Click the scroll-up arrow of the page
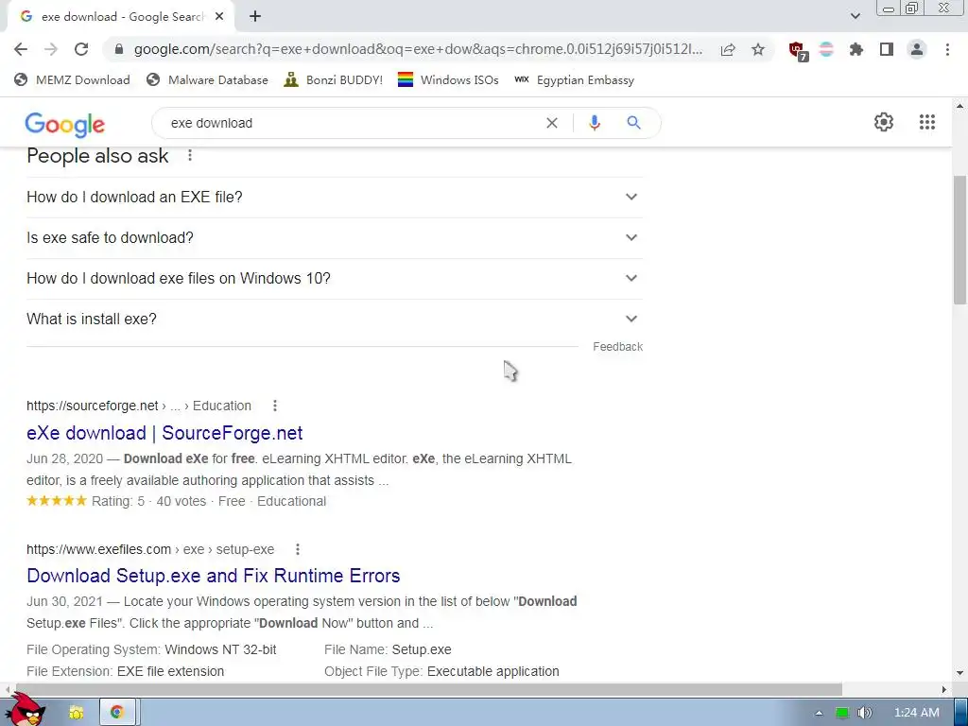Image resolution: width=968 pixels, height=726 pixels. tap(959, 106)
